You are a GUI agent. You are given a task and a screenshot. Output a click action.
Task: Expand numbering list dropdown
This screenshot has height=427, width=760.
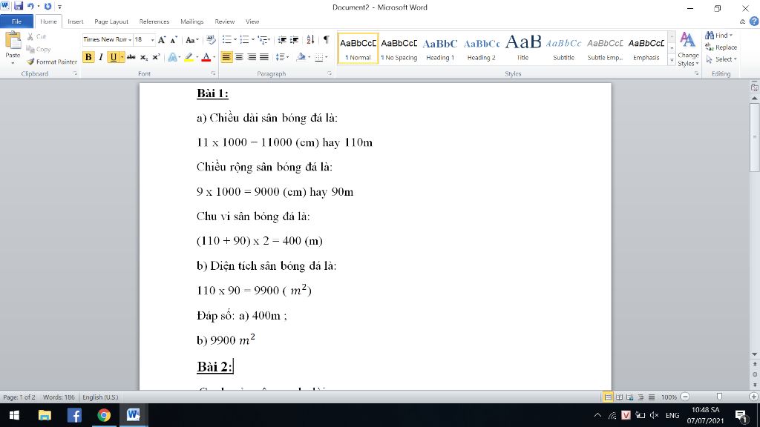(253, 40)
